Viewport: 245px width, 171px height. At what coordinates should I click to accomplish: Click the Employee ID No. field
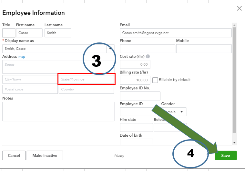[140, 96]
